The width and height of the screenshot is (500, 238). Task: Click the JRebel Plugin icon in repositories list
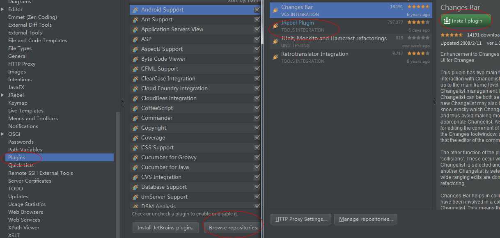tap(275, 26)
